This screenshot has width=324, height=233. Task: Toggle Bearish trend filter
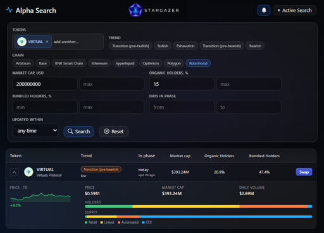coord(255,46)
